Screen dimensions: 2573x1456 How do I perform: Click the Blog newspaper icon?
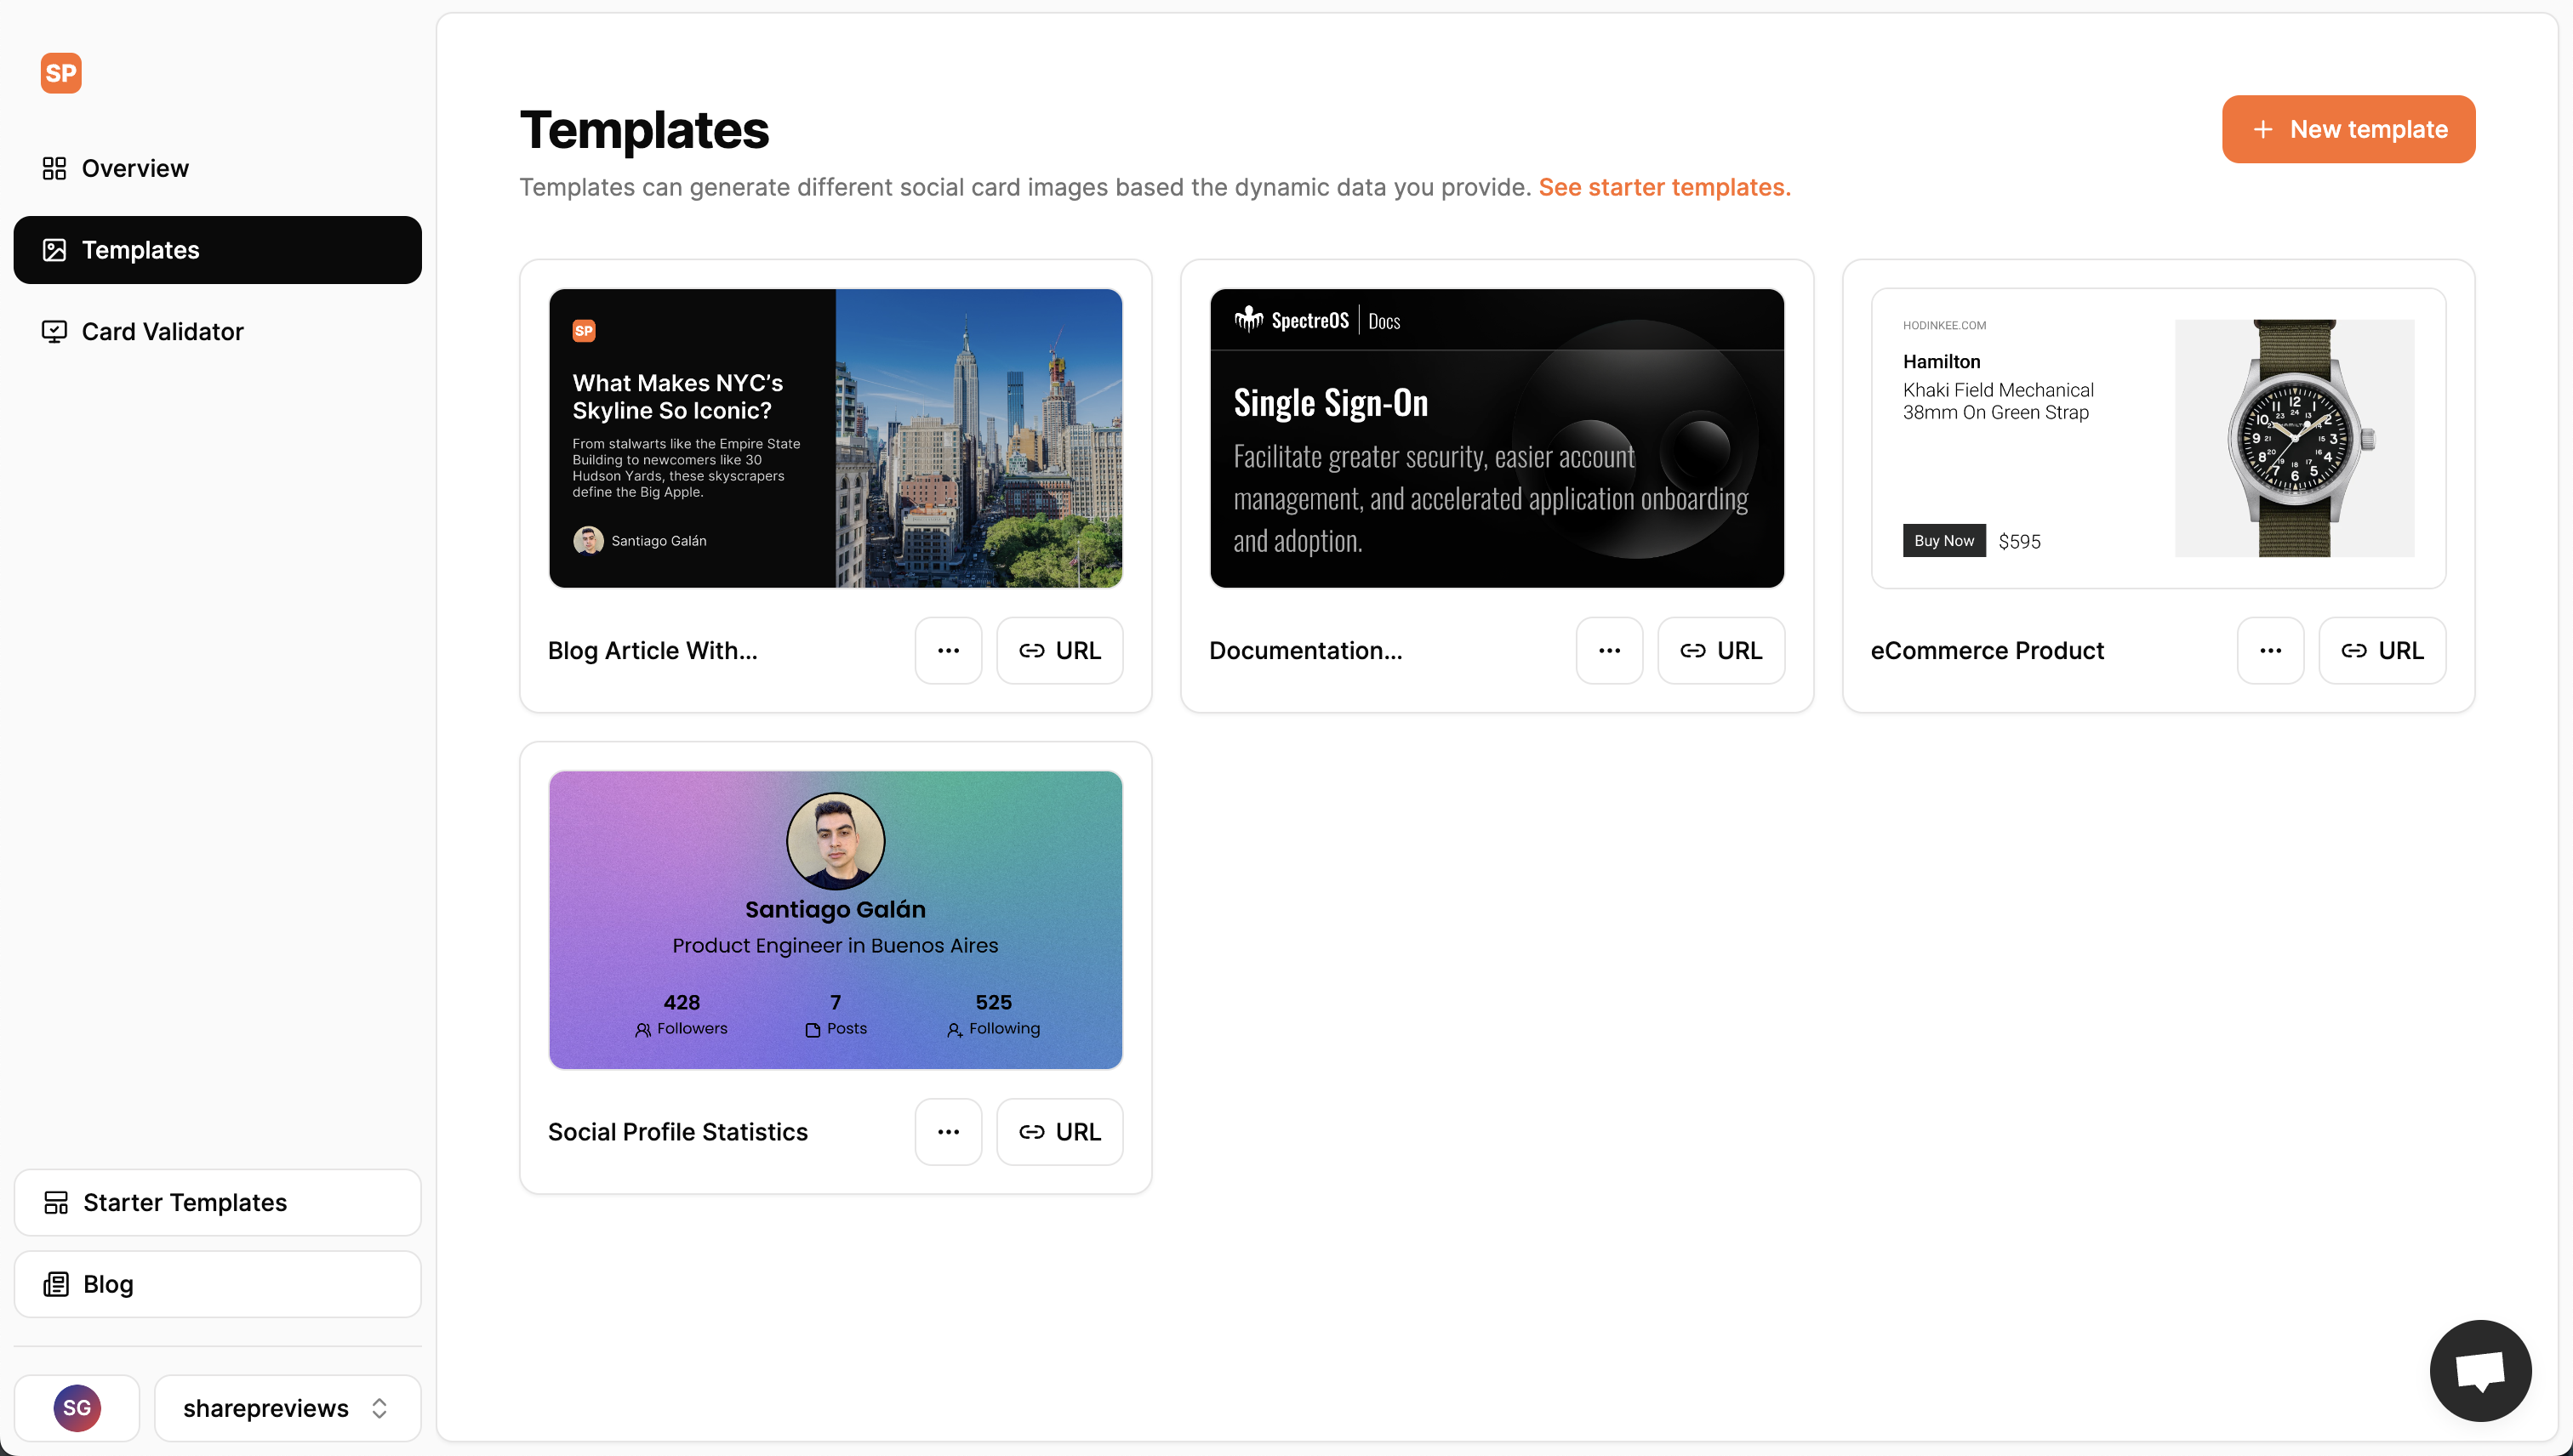pos(56,1284)
